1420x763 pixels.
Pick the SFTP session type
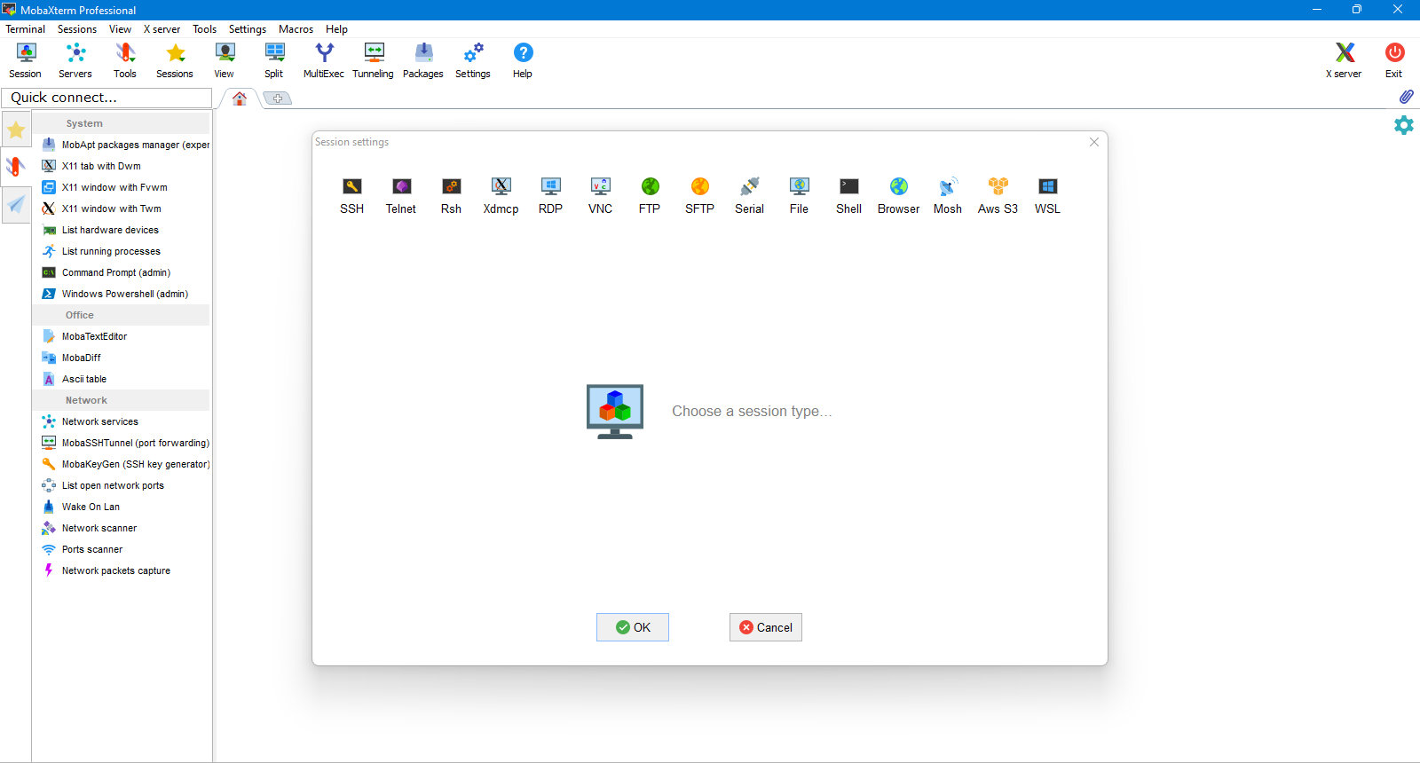(x=699, y=195)
